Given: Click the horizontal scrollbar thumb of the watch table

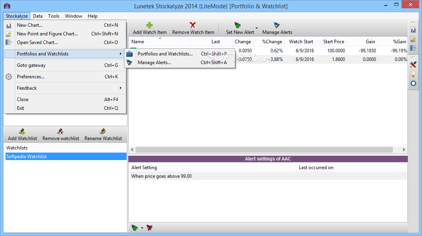Looking at the screenshot, I should [264, 149].
